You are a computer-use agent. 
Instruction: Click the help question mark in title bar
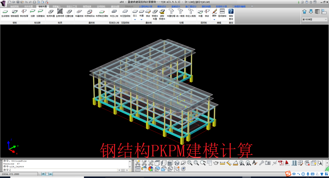coord(307,2)
